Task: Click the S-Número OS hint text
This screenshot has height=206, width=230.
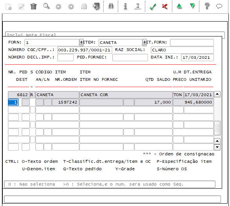Action: pyautogui.click(x=172, y=169)
